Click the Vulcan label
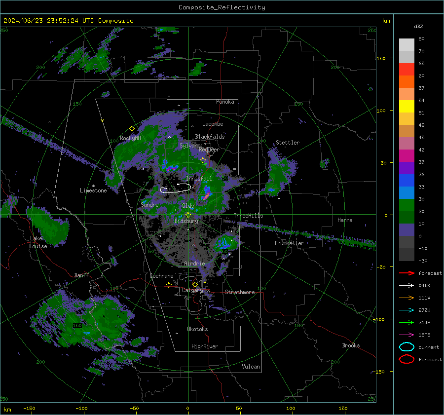The width and height of the screenshot is (444, 415). (x=251, y=367)
